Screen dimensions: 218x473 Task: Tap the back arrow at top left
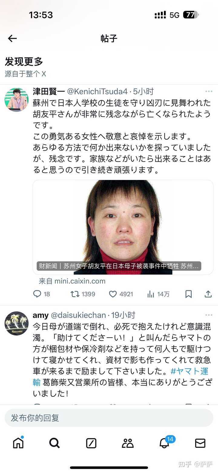12,38
